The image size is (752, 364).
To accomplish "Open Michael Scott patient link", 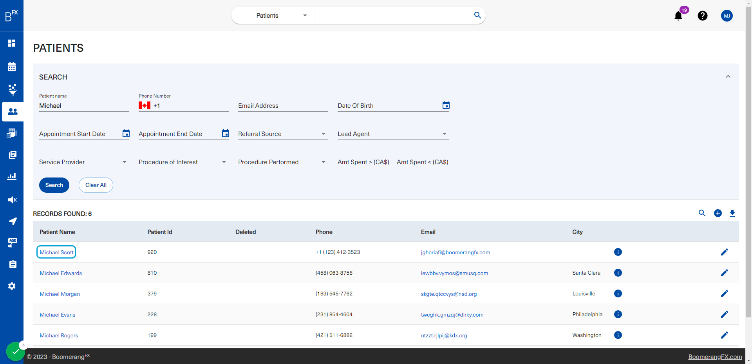I will pyautogui.click(x=56, y=252).
